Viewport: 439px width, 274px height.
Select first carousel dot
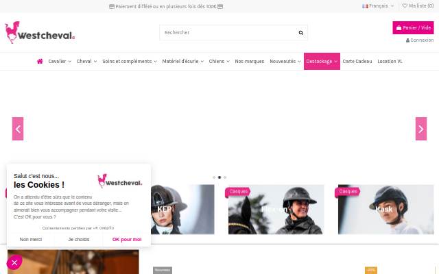214,177
